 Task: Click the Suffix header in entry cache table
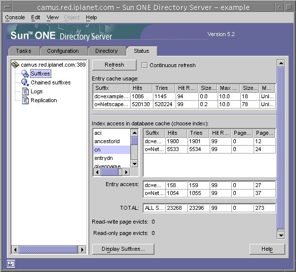click(x=111, y=88)
